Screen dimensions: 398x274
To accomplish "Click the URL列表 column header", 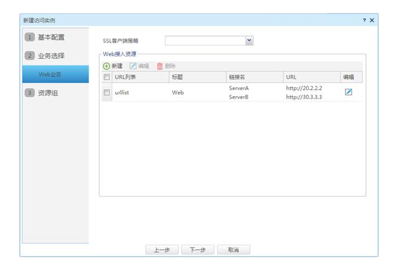I will point(140,77).
